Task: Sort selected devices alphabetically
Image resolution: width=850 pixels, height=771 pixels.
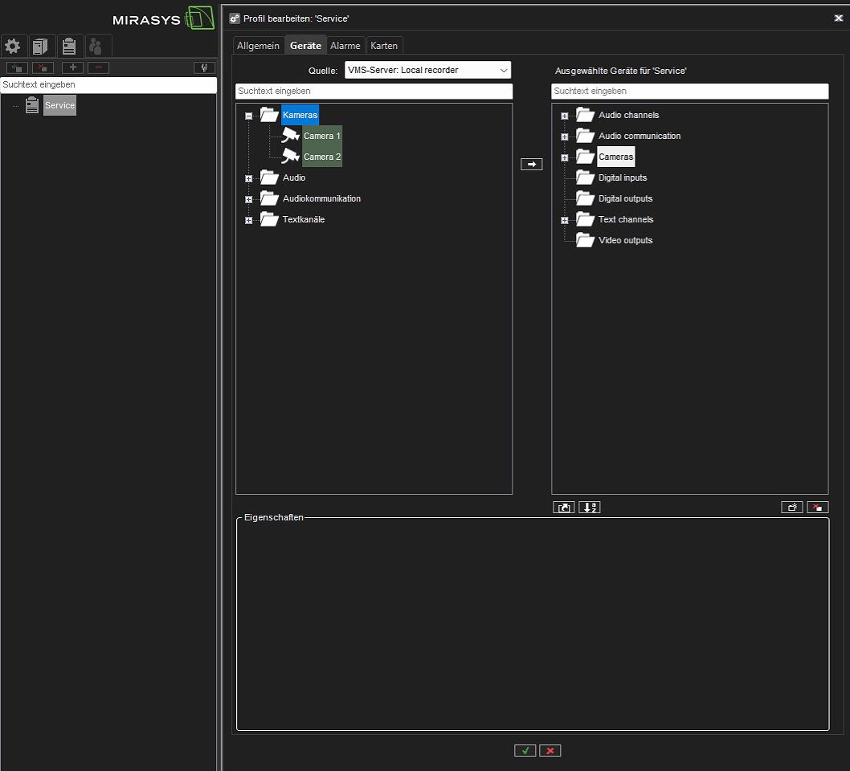Action: click(590, 508)
